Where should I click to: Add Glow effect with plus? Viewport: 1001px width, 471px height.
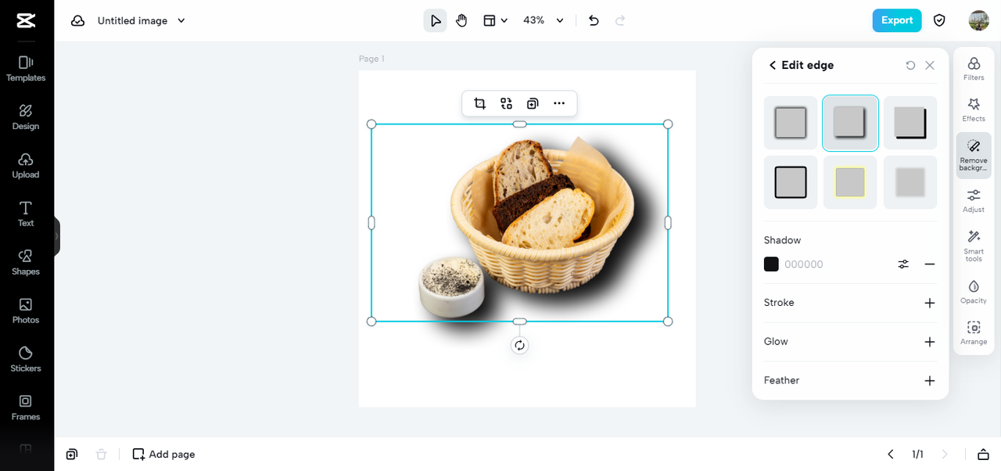tap(930, 342)
